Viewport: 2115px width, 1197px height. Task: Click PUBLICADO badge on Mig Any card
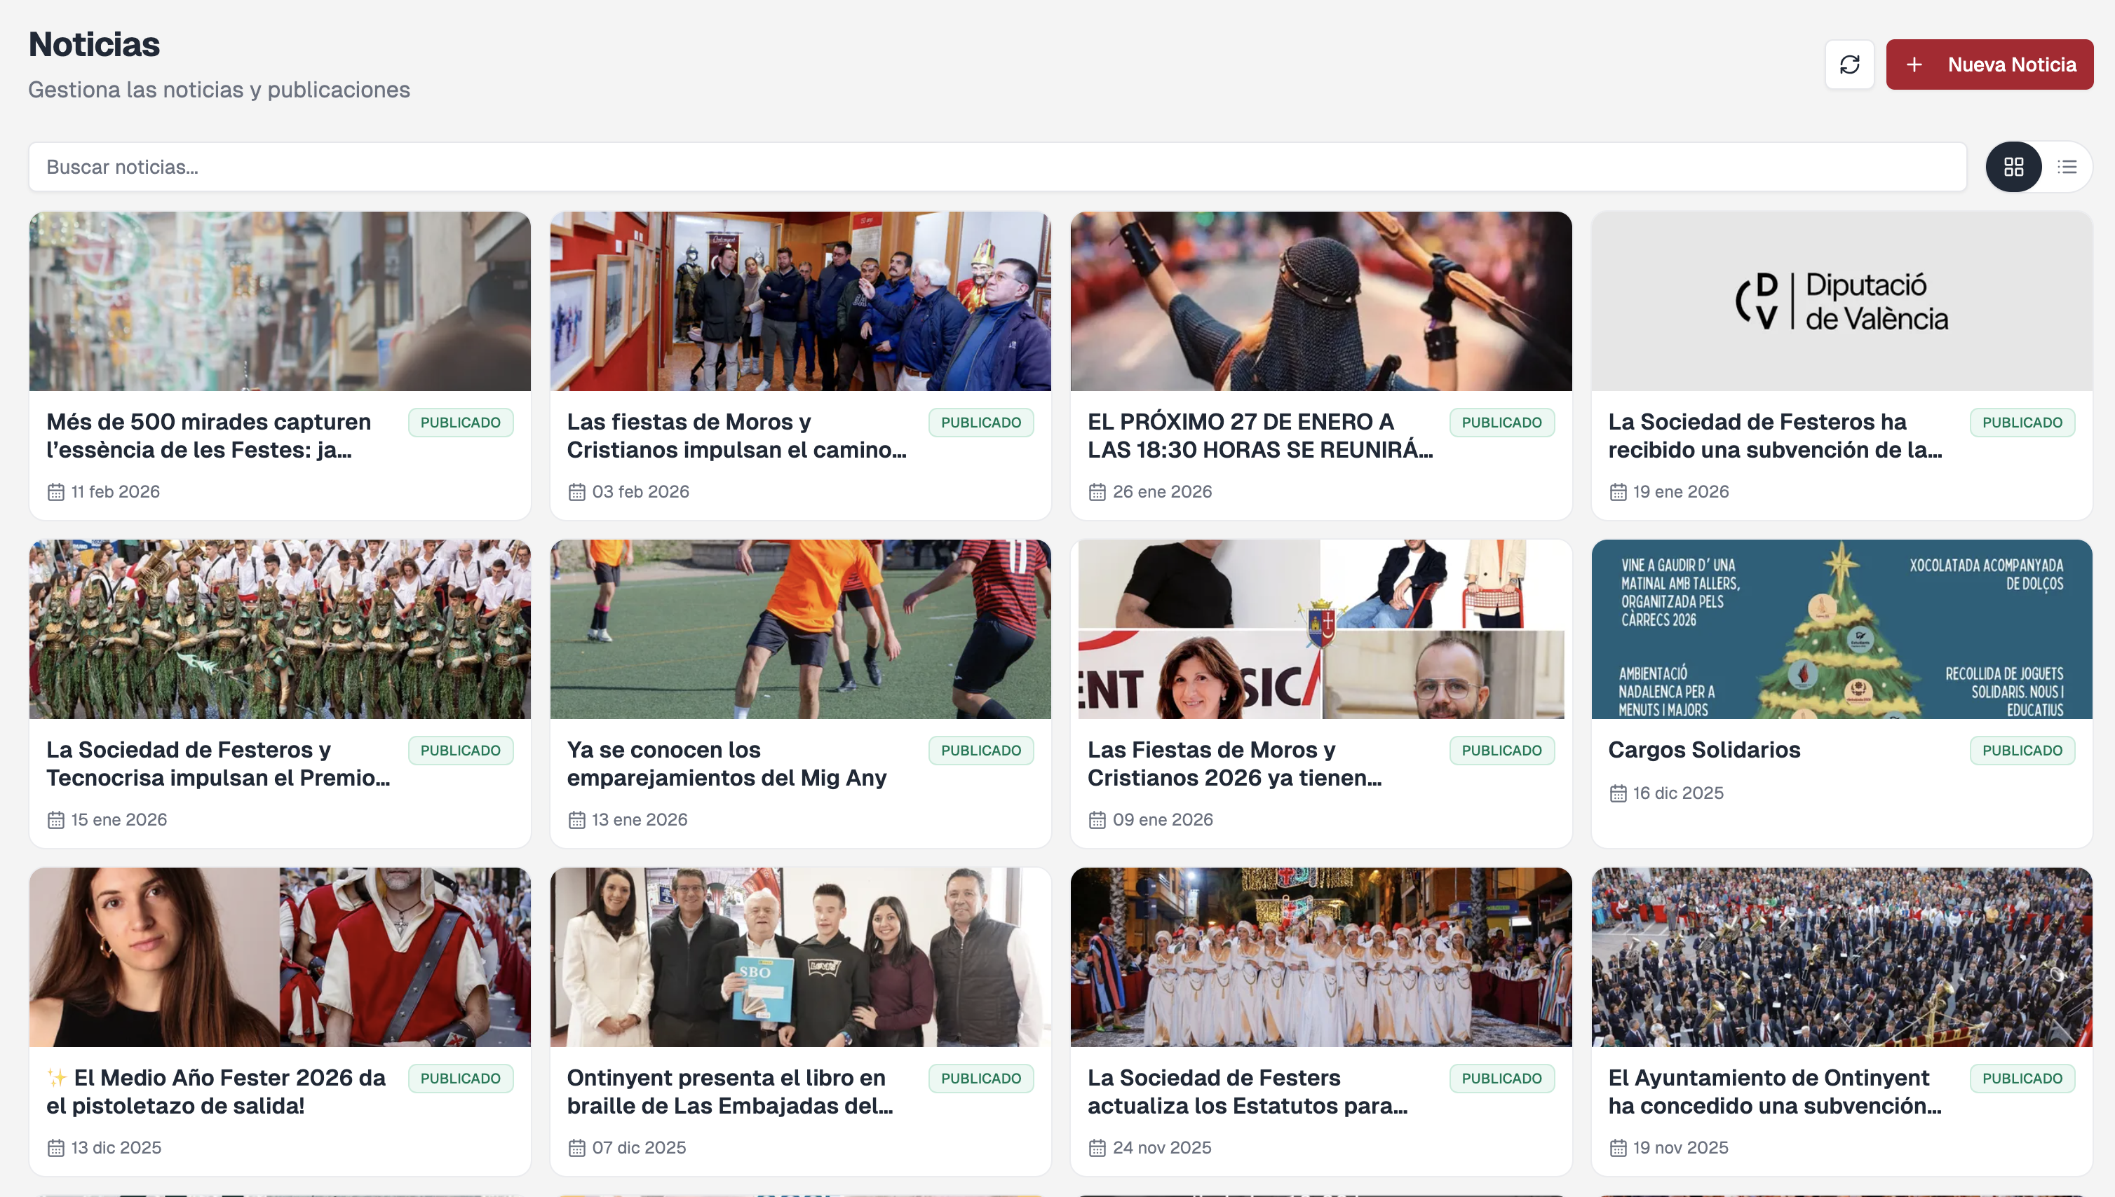[980, 751]
